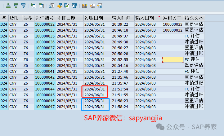Open document number 100000041
The height and width of the screenshot is (136, 224).
coord(45,72)
